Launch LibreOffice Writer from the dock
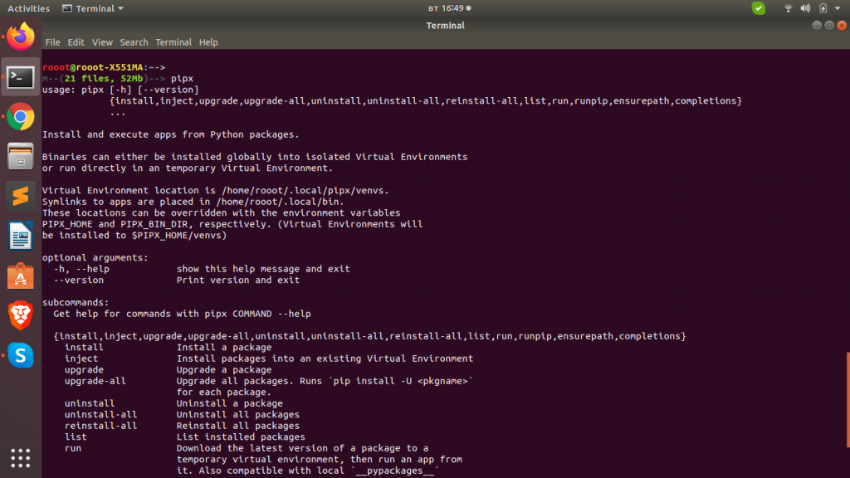 tap(21, 236)
